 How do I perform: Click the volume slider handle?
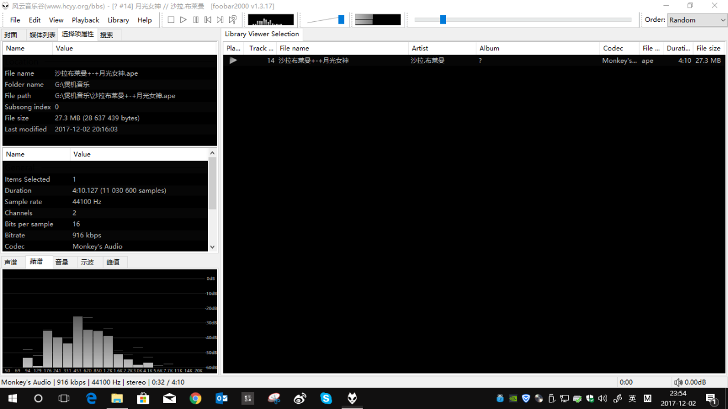[341, 20]
